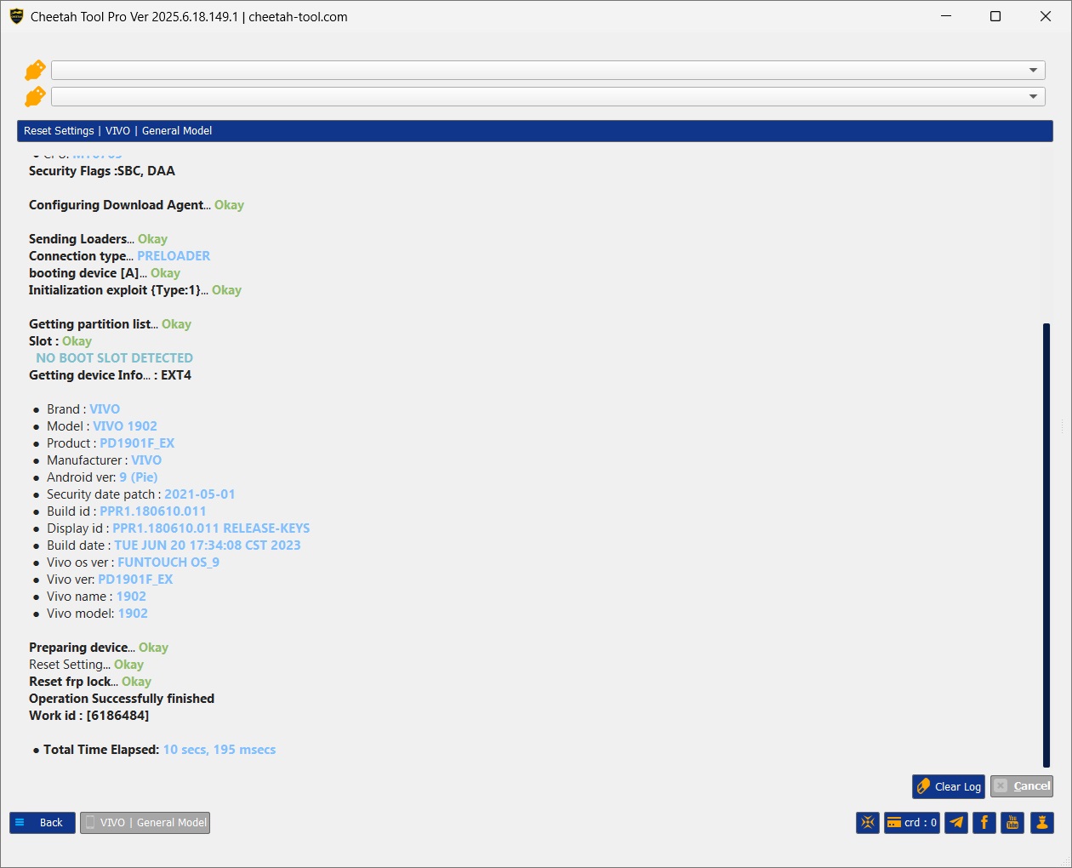Image resolution: width=1072 pixels, height=868 pixels.
Task: Open the Telegram paper-plane icon
Action: coord(956,823)
